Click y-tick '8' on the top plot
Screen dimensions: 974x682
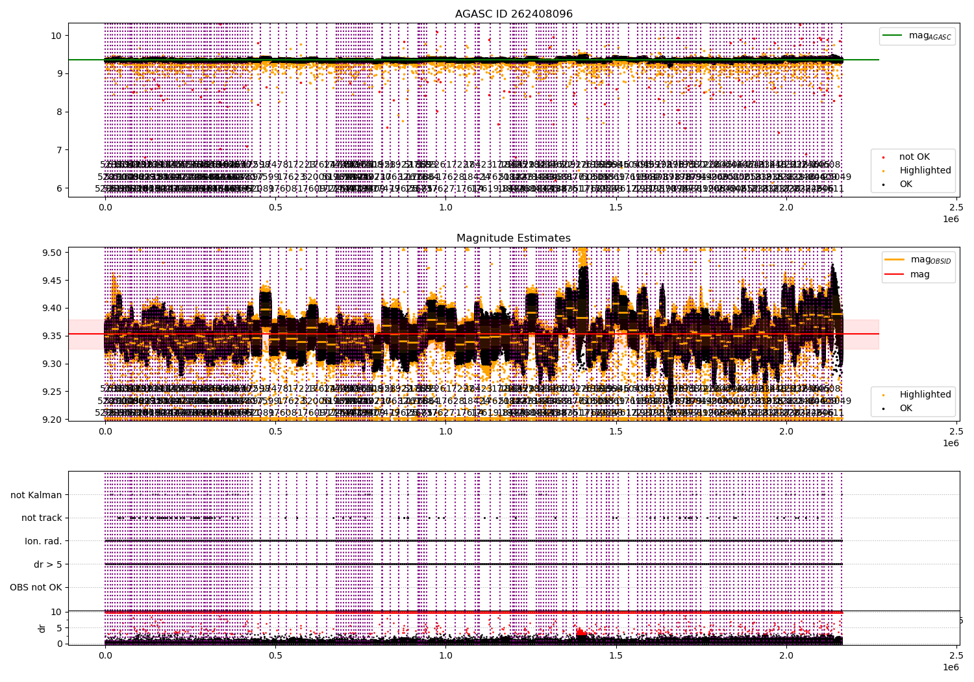click(60, 112)
